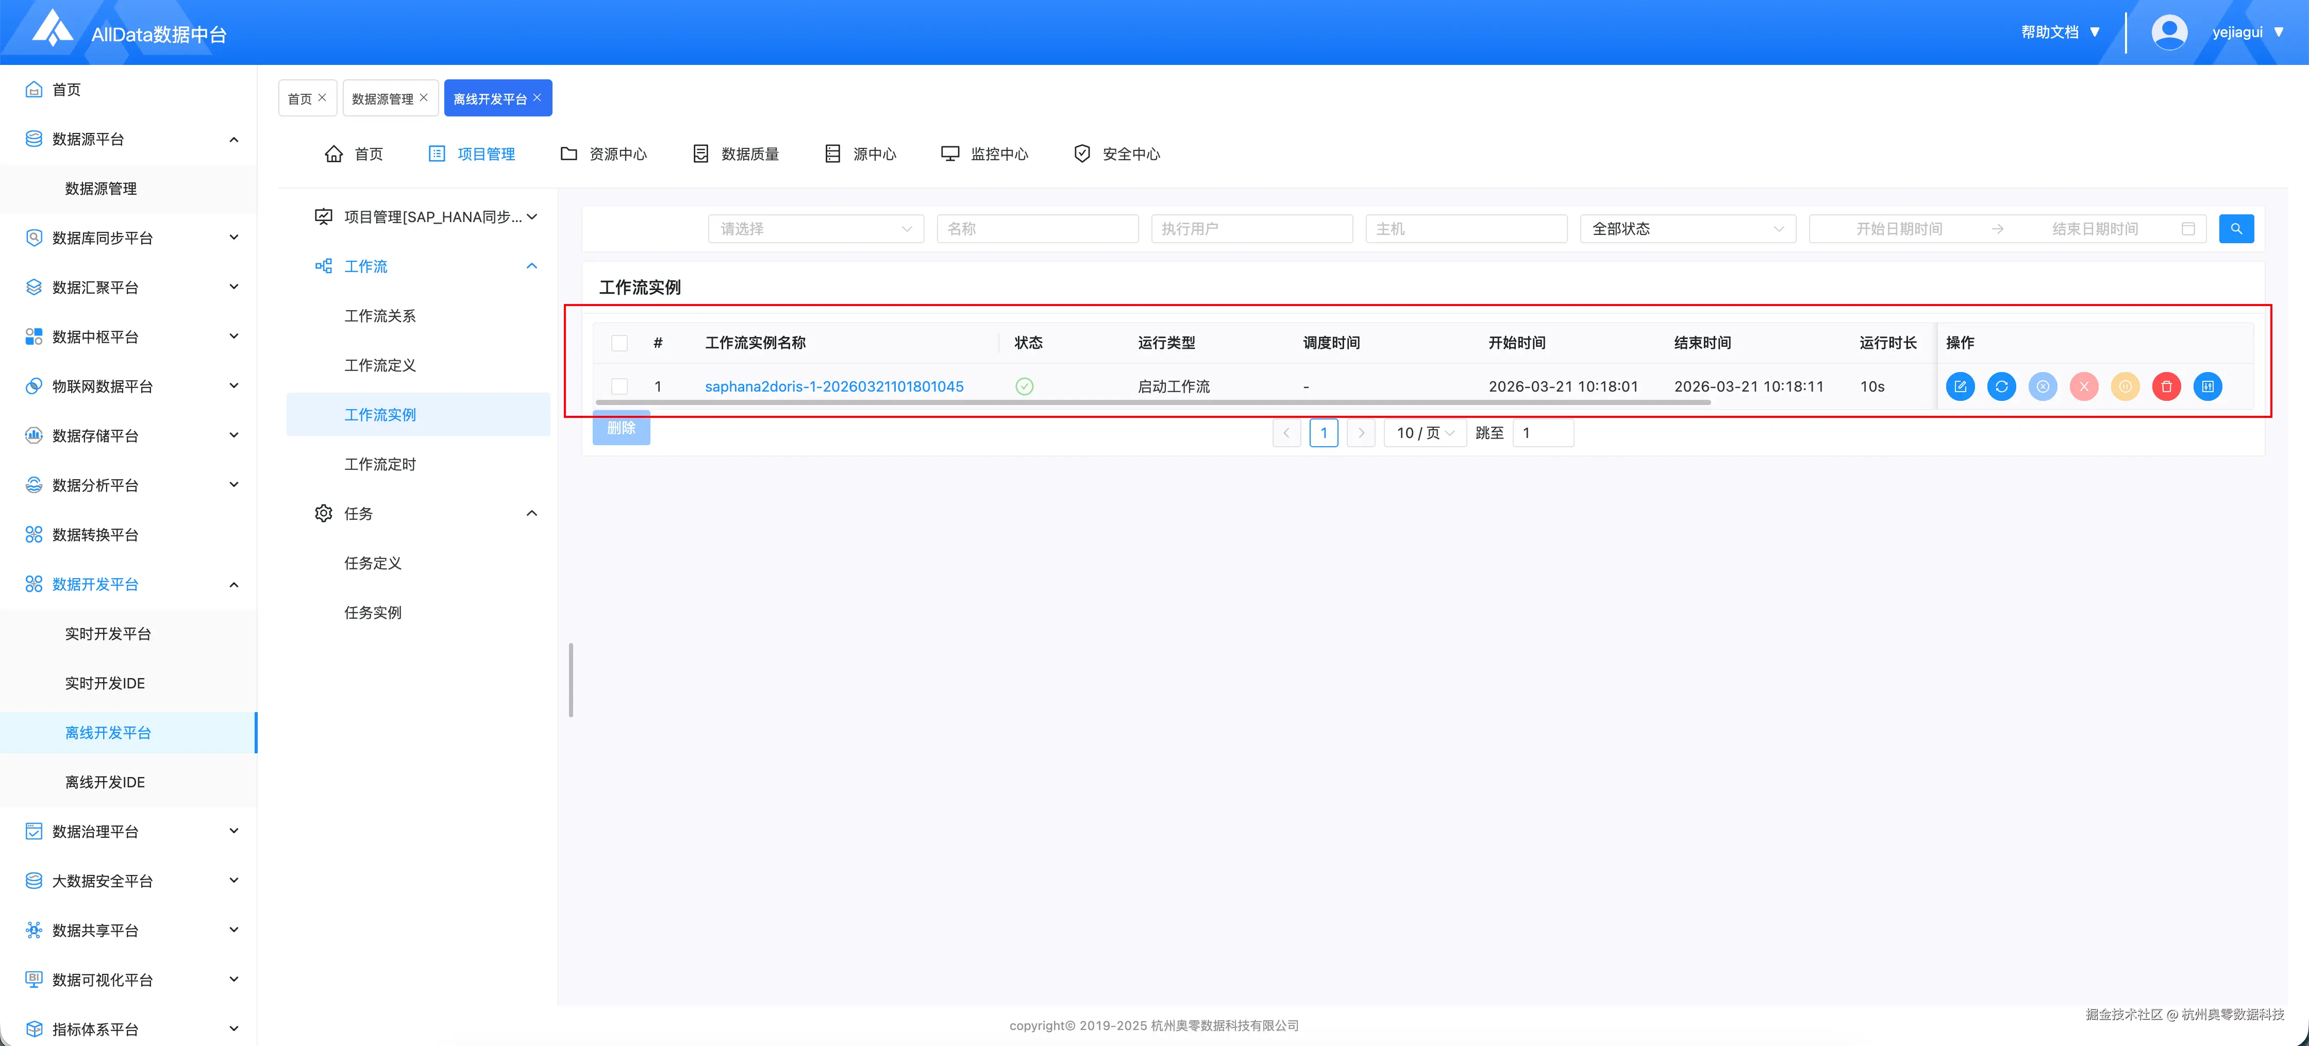Open the Gantt/settings sliders icon in row 1
Image resolution: width=2309 pixels, height=1046 pixels.
tap(2207, 386)
